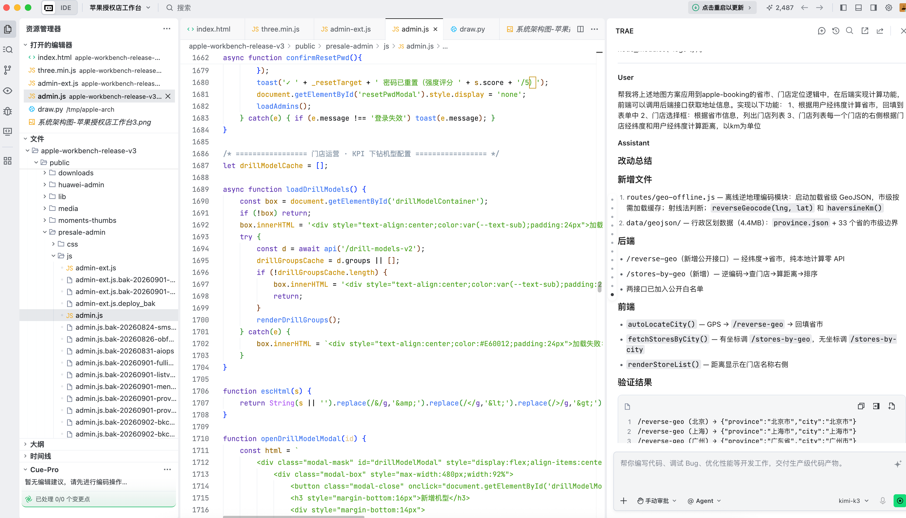
Task: Share the TRAE conversation
Action: pos(880,31)
